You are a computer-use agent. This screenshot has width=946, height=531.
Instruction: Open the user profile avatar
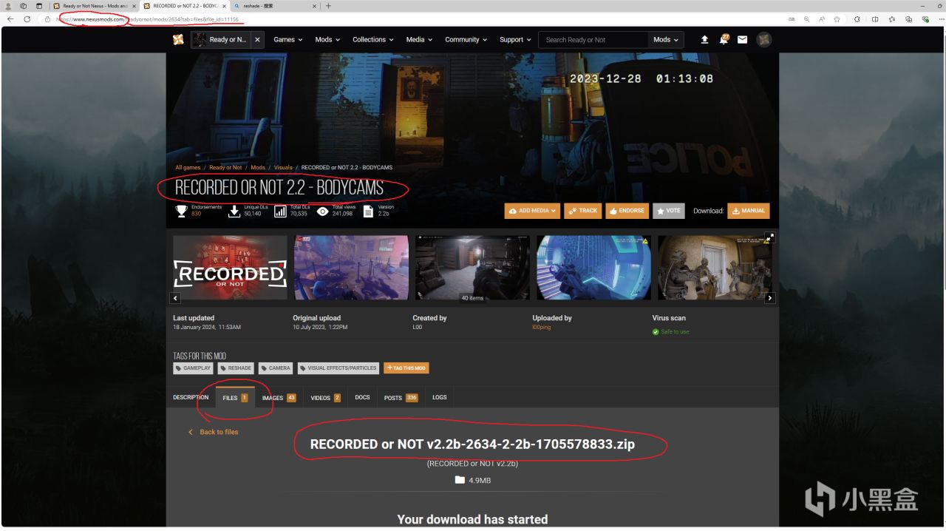click(x=764, y=40)
